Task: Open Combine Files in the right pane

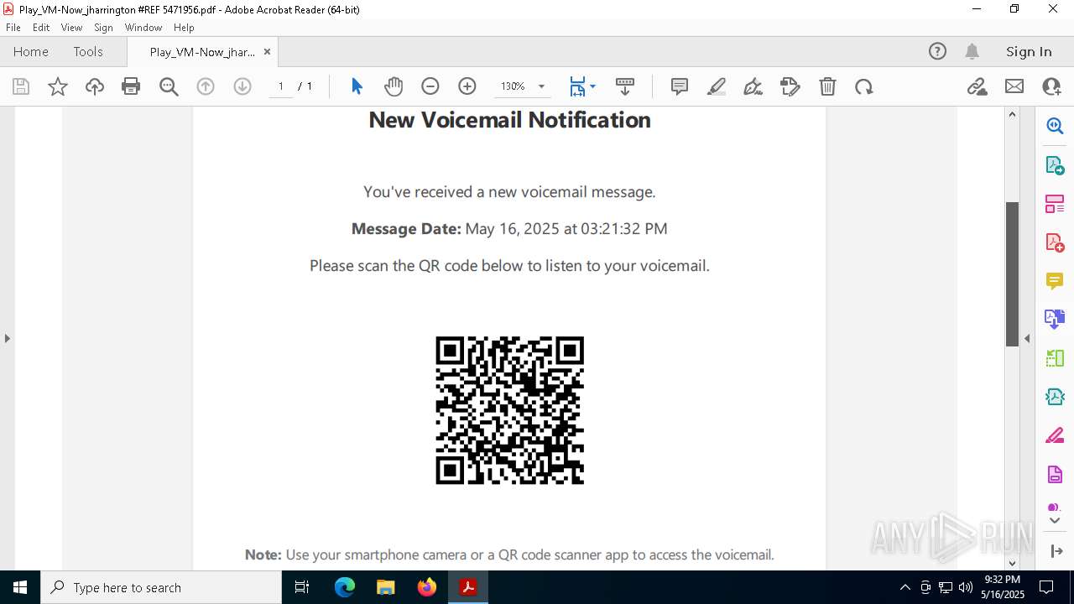Action: [x=1055, y=320]
